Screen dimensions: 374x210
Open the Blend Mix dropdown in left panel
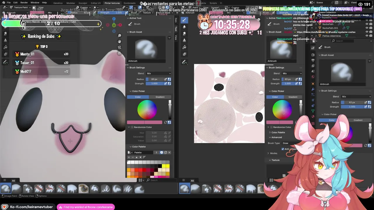click(x=158, y=73)
